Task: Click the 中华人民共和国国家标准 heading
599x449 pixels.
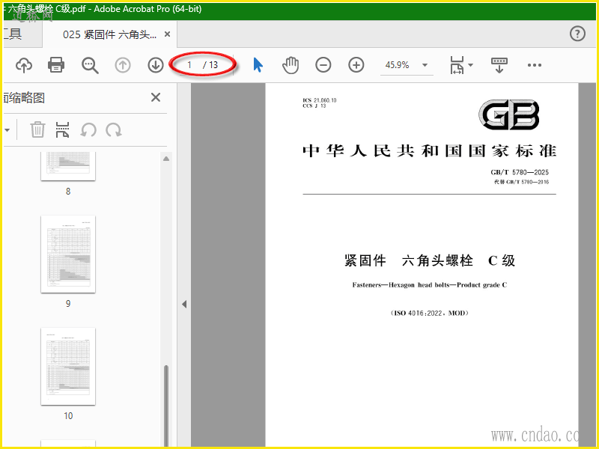Action: [x=429, y=151]
